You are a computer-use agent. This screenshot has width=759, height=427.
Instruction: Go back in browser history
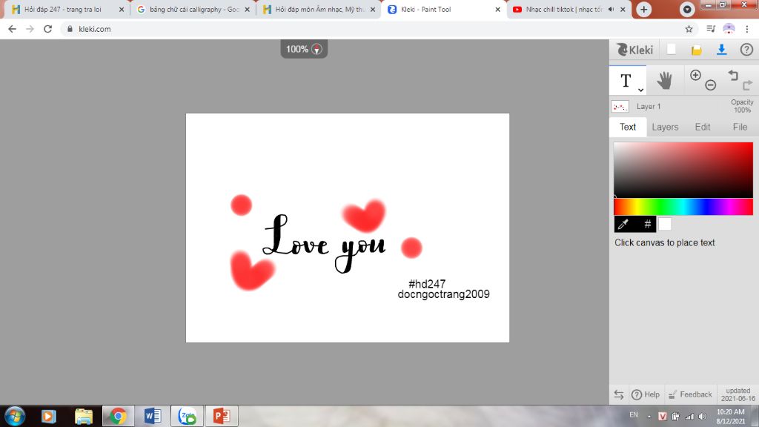click(12, 29)
